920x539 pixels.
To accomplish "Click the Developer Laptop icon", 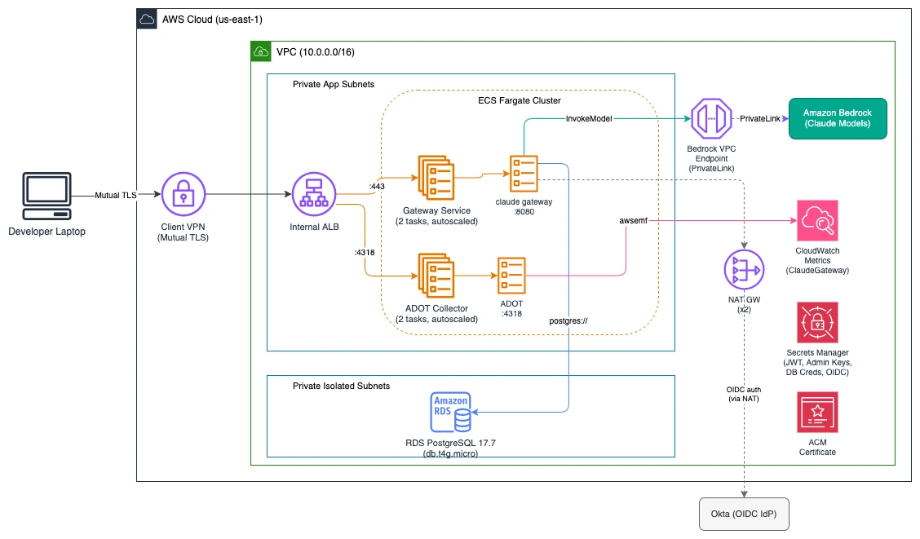I will point(47,196).
